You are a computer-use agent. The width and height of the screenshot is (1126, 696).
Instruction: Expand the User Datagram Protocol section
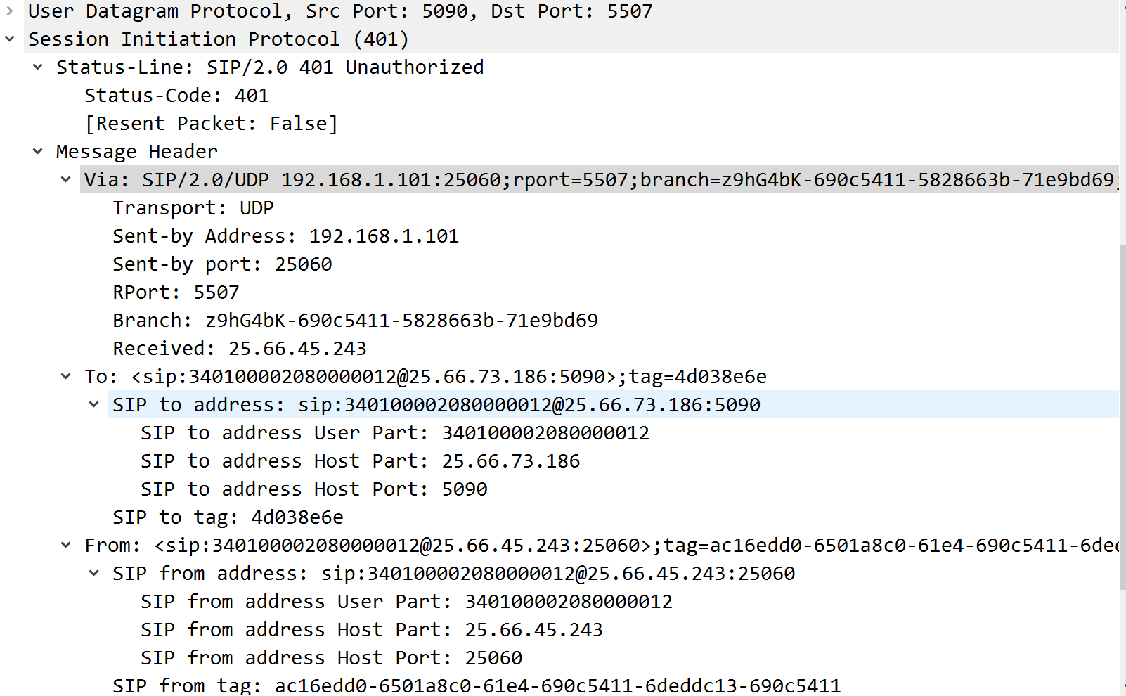(x=10, y=11)
